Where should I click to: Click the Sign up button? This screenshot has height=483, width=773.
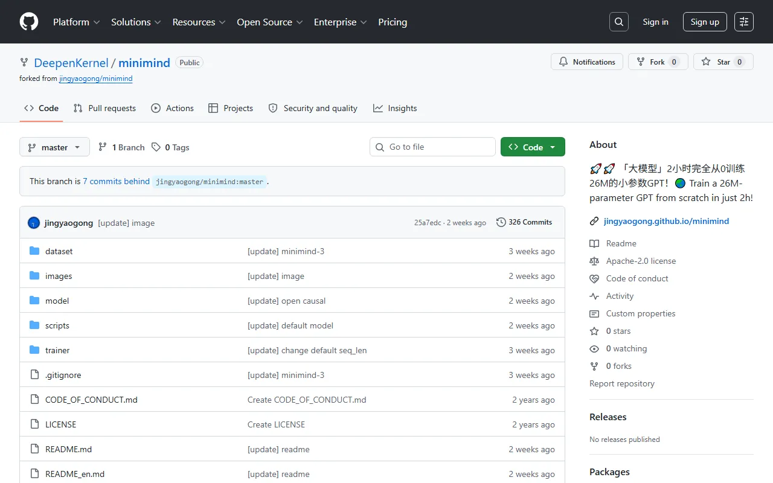coord(705,22)
